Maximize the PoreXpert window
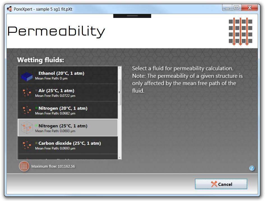 tap(236, 8)
